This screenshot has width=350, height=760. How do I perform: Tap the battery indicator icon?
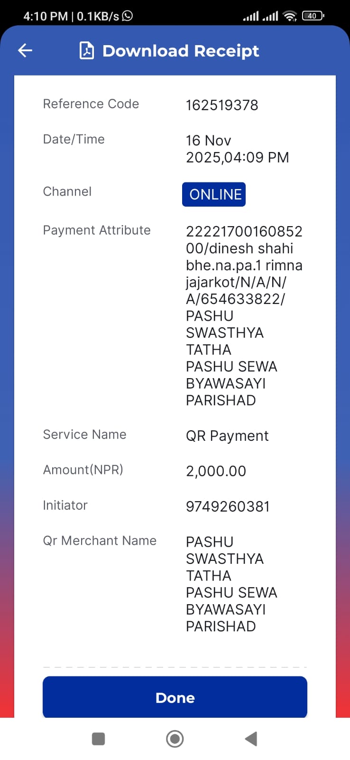pos(313,16)
